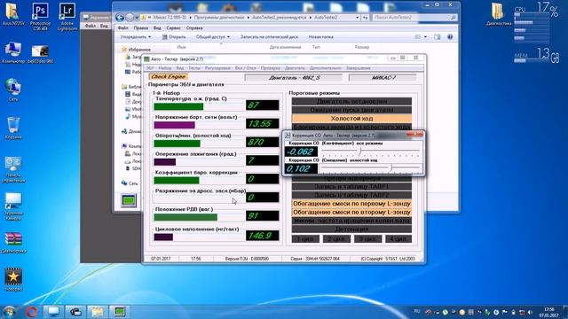Image resolution: width=568 pixels, height=319 pixels.
Task: Click the Холостой ход status row
Action: pos(351,118)
